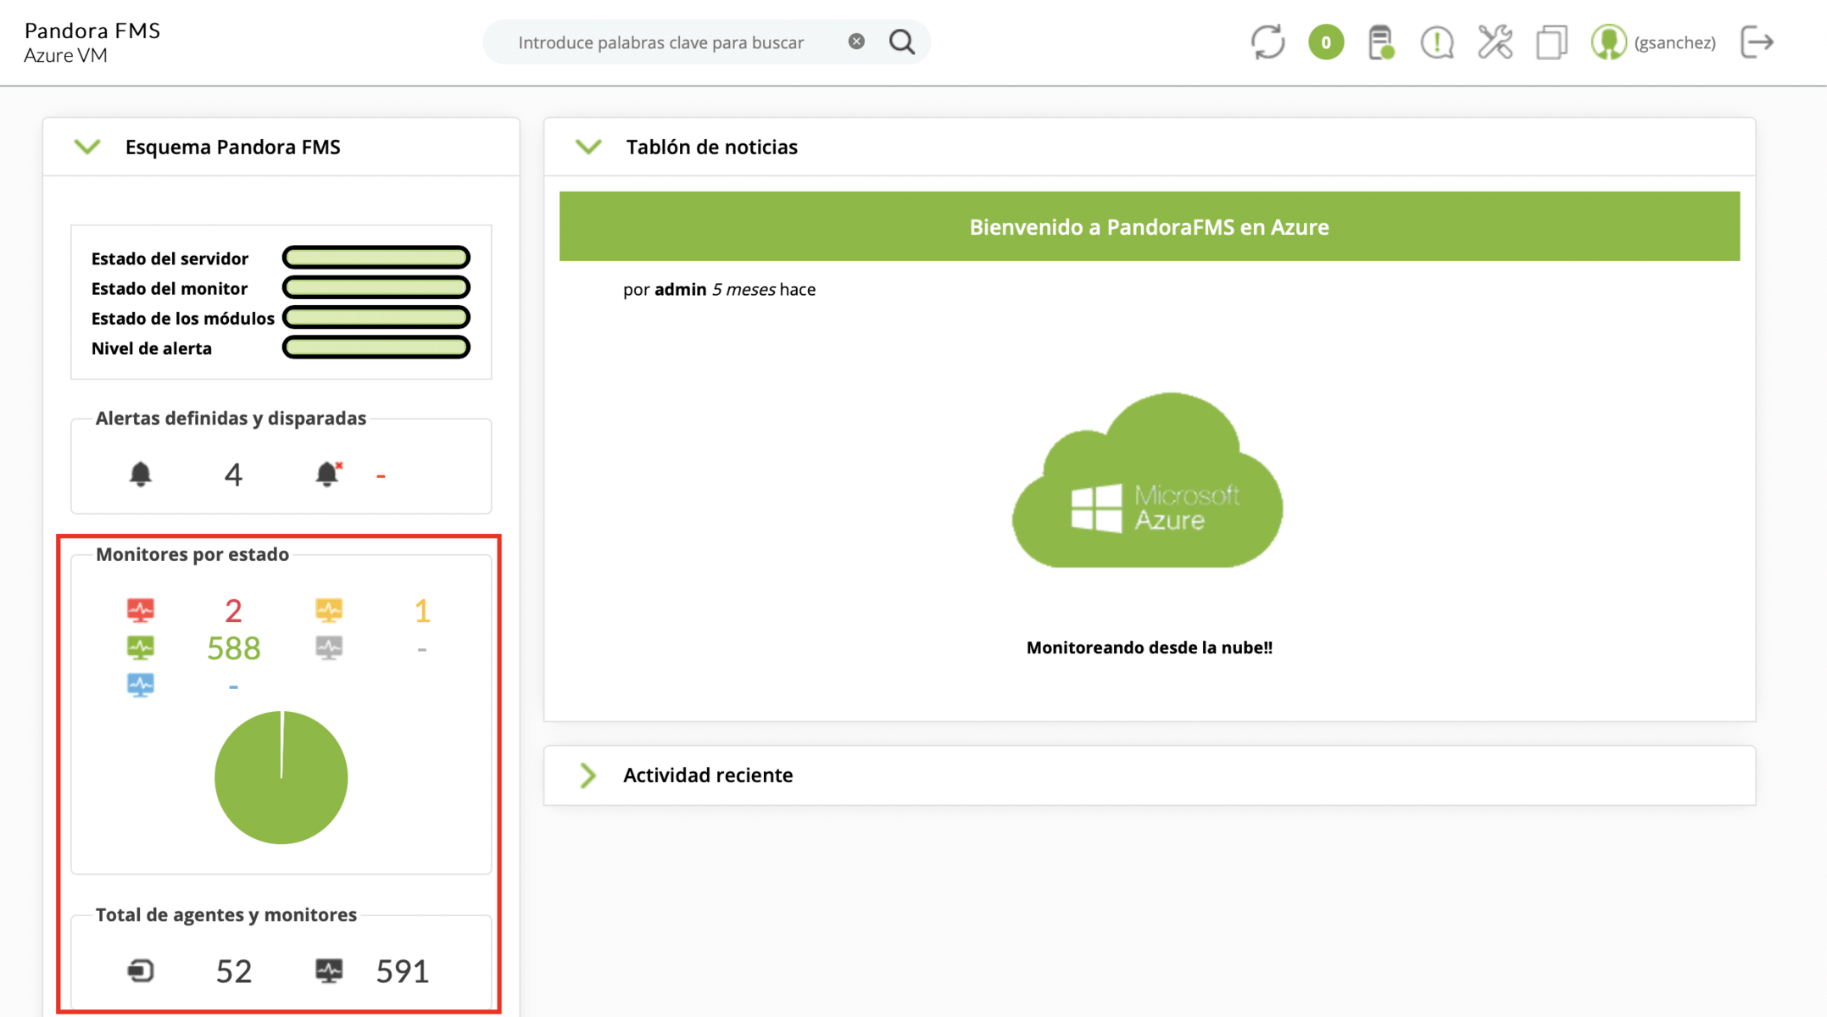Click the Alertas definidas y disparadas label
Image resolution: width=1827 pixels, height=1017 pixels.
[231, 419]
